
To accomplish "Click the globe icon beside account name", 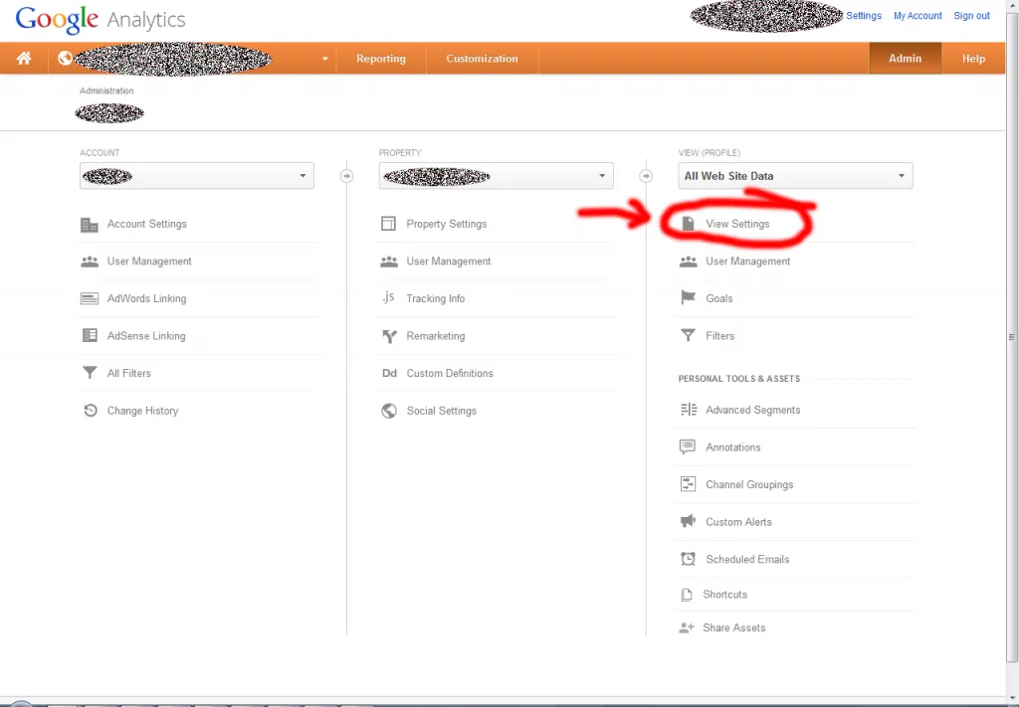I will (x=65, y=59).
